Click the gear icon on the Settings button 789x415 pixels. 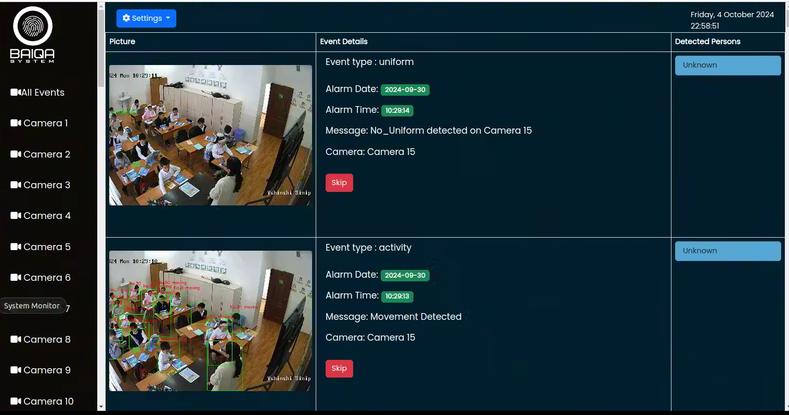coord(126,18)
